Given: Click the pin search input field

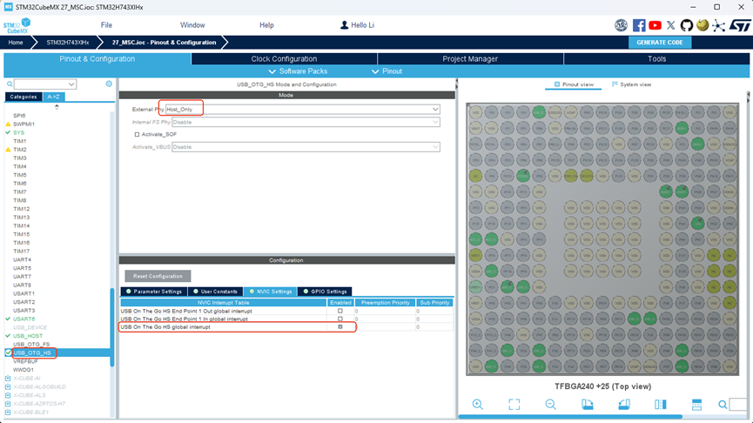Looking at the screenshot, I should click(x=737, y=404).
